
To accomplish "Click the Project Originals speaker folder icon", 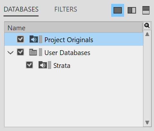I will pos(34,39).
